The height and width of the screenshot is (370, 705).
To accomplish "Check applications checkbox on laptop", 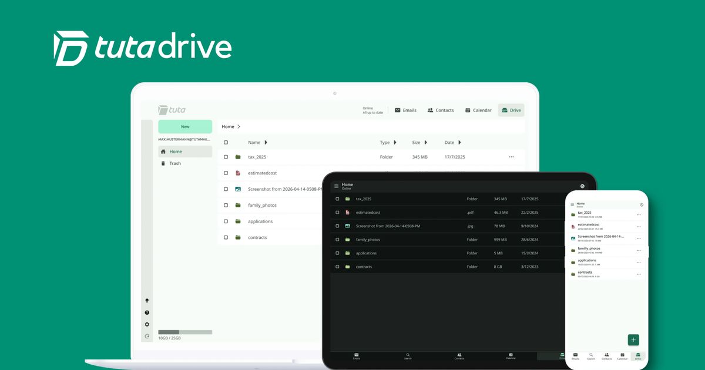I will (x=226, y=221).
